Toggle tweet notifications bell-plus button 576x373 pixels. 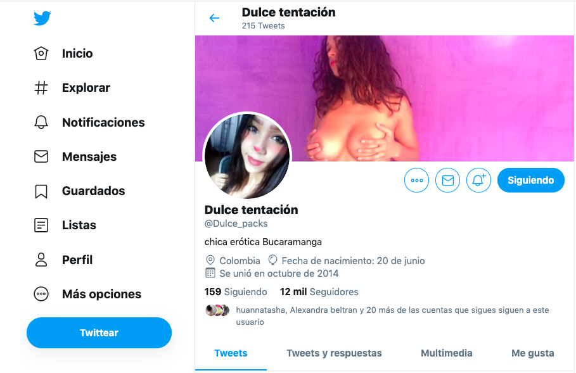(478, 180)
